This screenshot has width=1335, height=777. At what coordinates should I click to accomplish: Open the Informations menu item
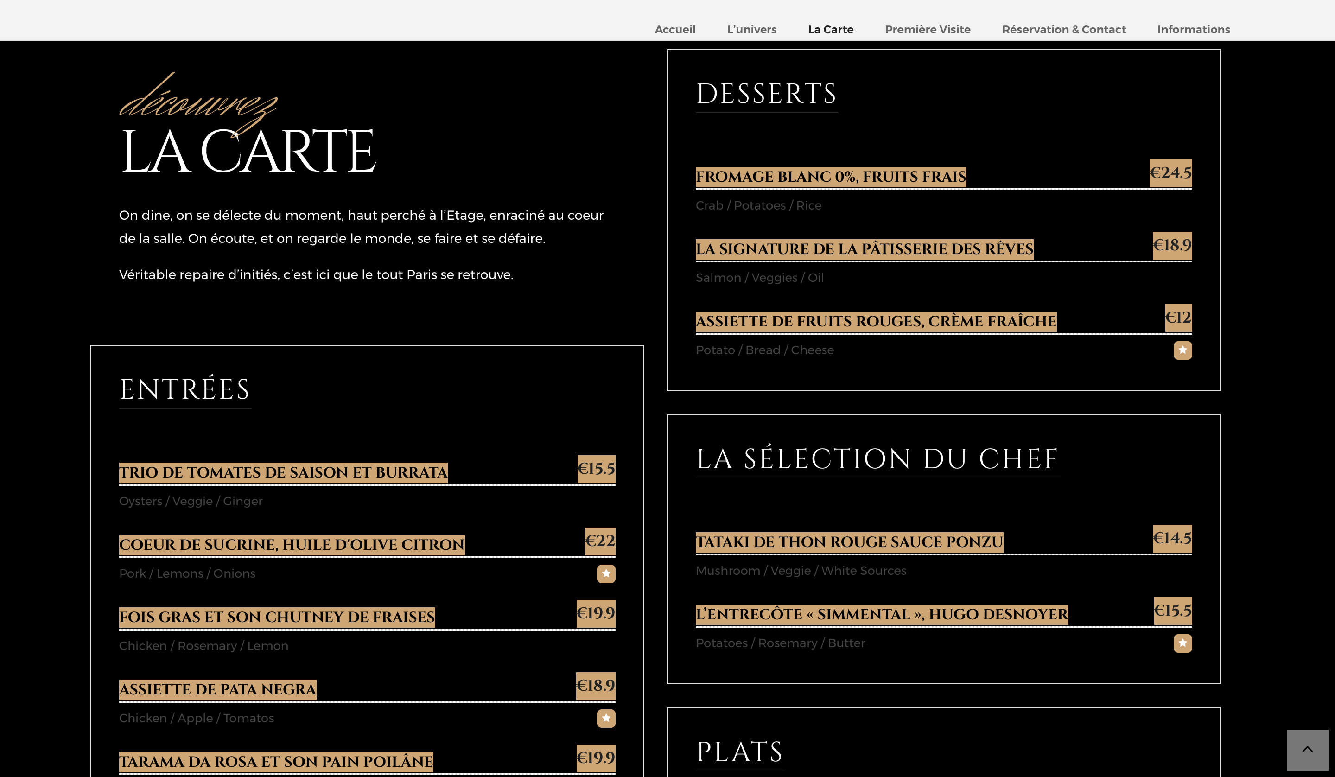pyautogui.click(x=1194, y=30)
